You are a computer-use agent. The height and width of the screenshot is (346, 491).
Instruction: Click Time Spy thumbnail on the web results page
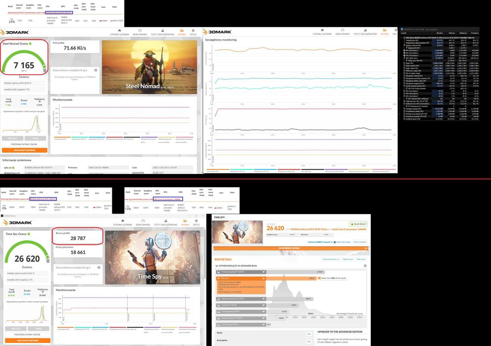(237, 232)
